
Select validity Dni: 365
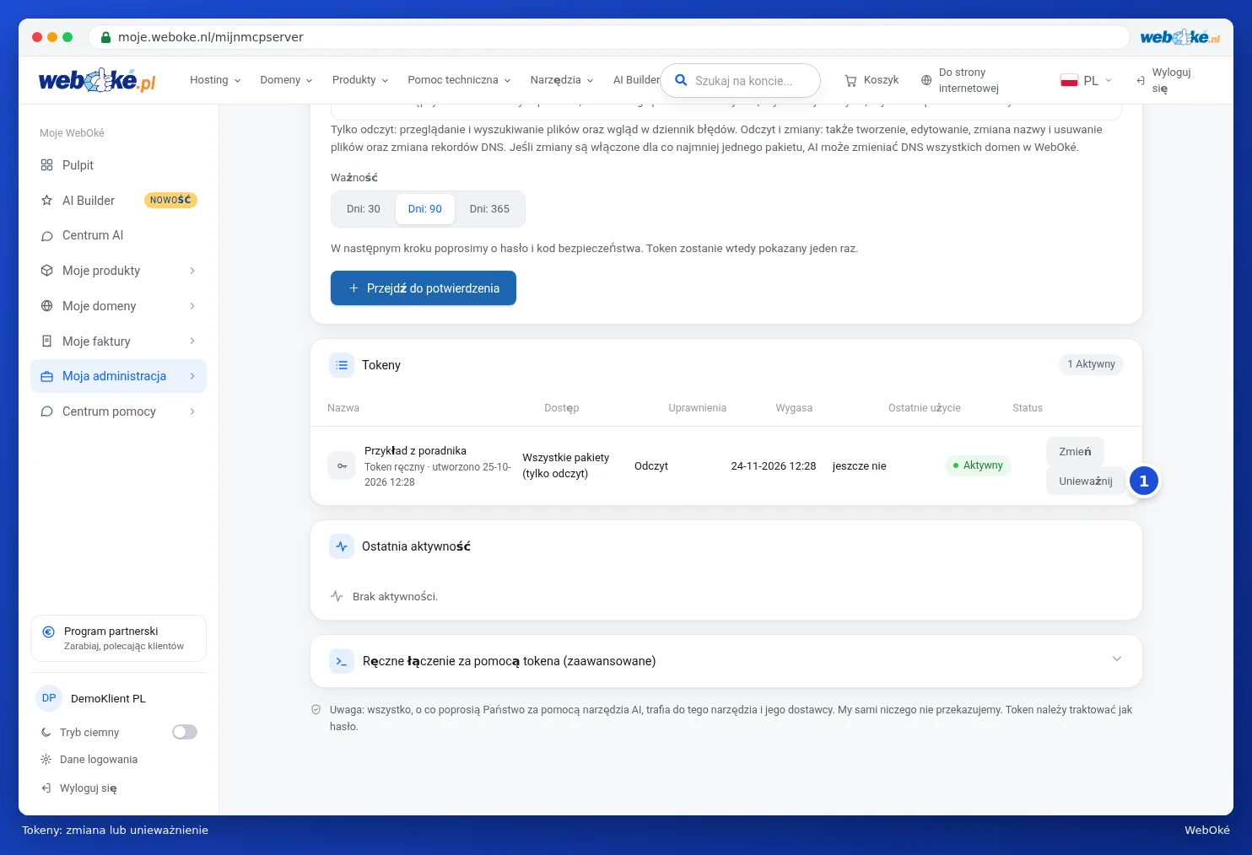(x=489, y=209)
